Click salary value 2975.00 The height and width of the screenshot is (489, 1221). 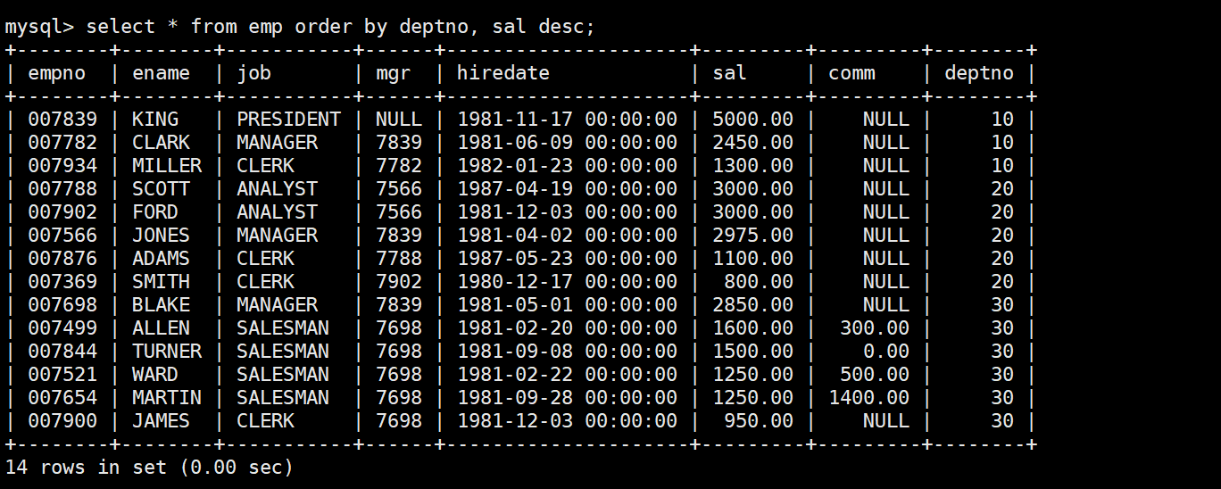(x=752, y=236)
